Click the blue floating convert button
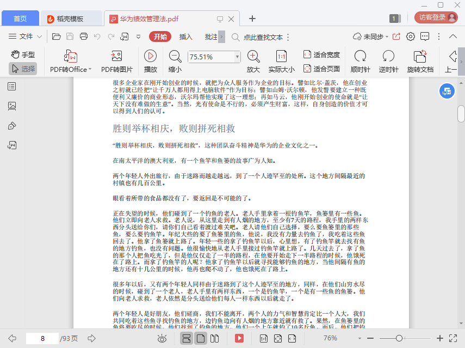 tap(447, 91)
